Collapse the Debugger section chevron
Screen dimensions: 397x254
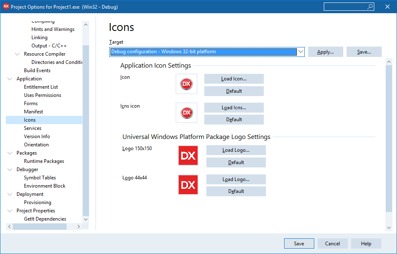pos(10,169)
